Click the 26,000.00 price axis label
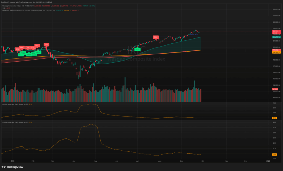 click(x=276, y=9)
